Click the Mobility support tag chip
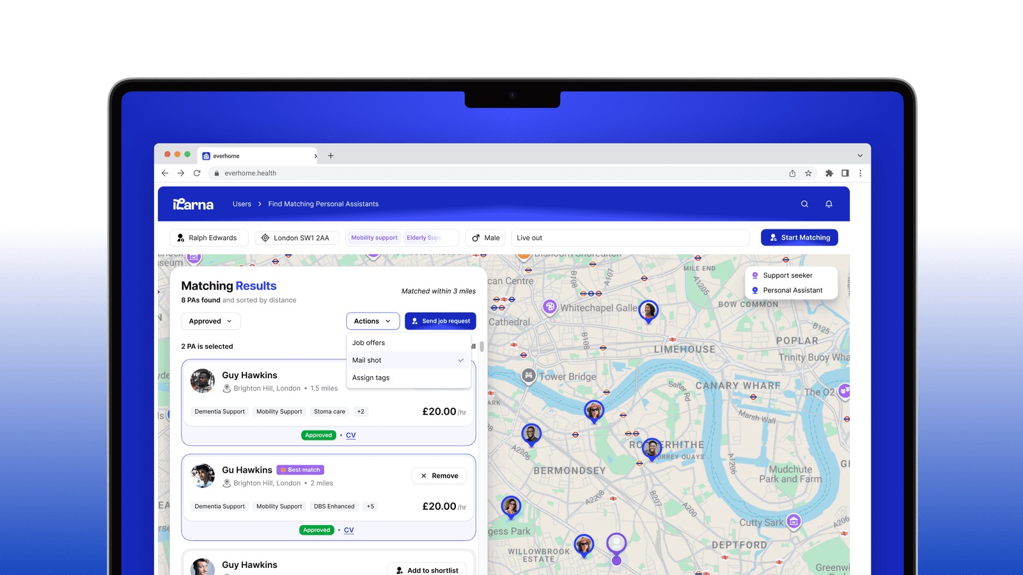The image size is (1023, 575). coord(374,238)
